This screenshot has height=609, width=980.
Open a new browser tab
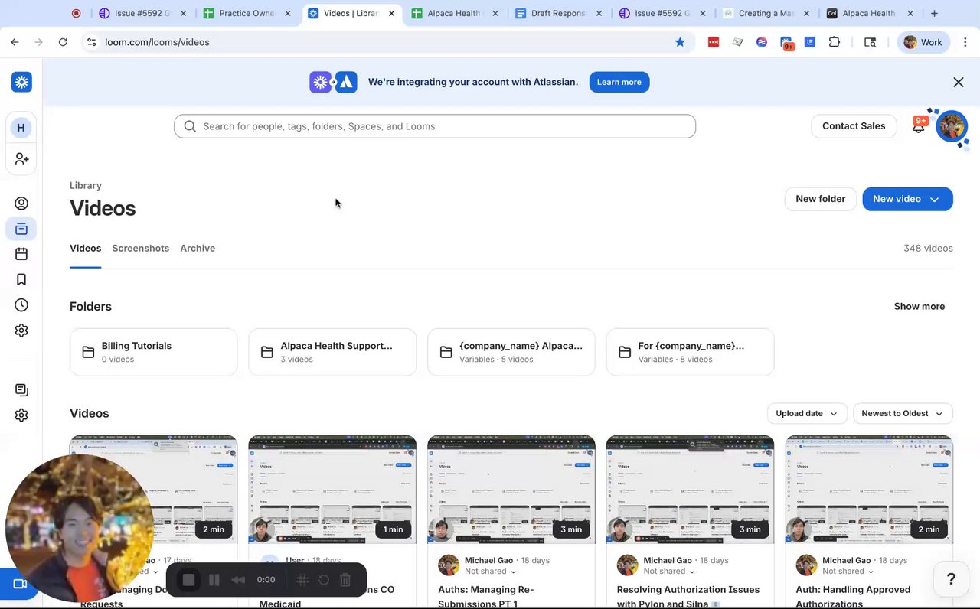tap(934, 13)
